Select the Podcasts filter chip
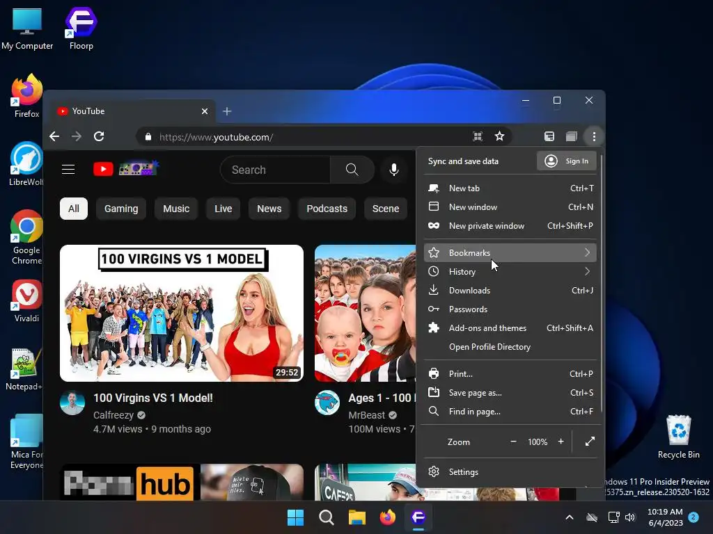Screen dimensions: 713x534 (327, 209)
